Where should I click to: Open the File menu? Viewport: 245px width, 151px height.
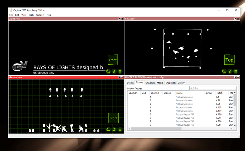(x=11, y=15)
